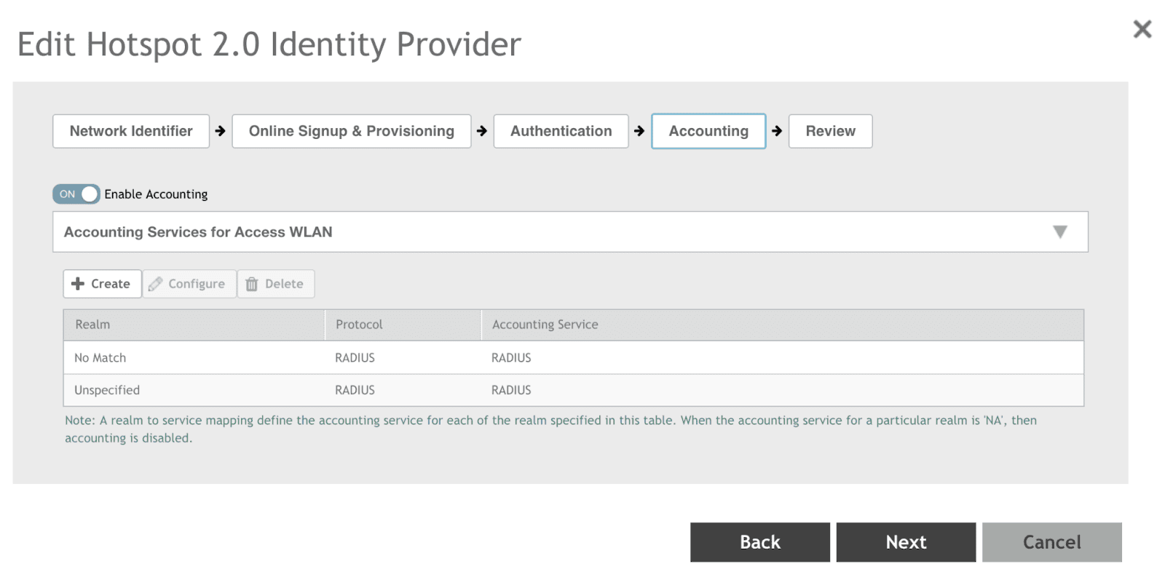
Task: Click RADIUS accounting service in Unspecified row
Action: tap(511, 390)
